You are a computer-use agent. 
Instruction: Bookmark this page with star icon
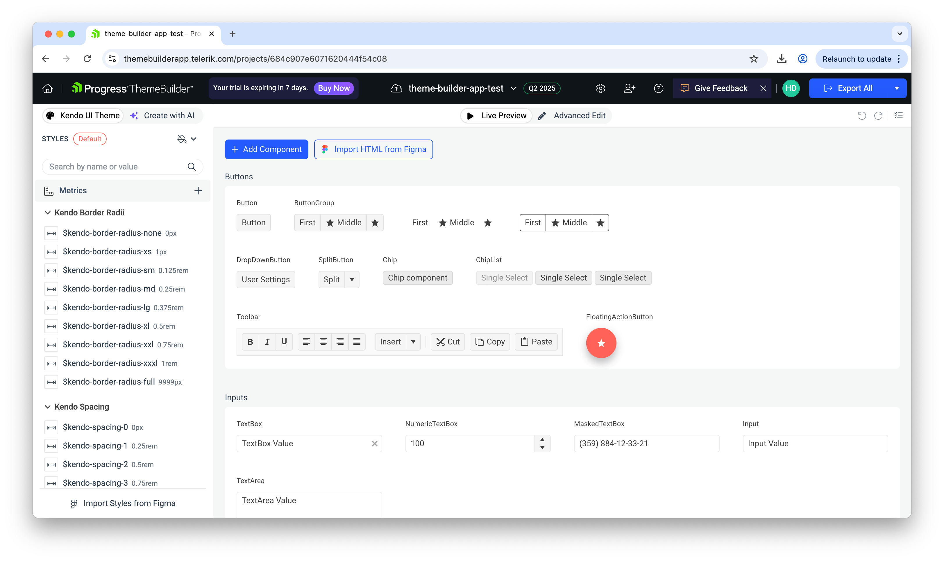tap(754, 59)
